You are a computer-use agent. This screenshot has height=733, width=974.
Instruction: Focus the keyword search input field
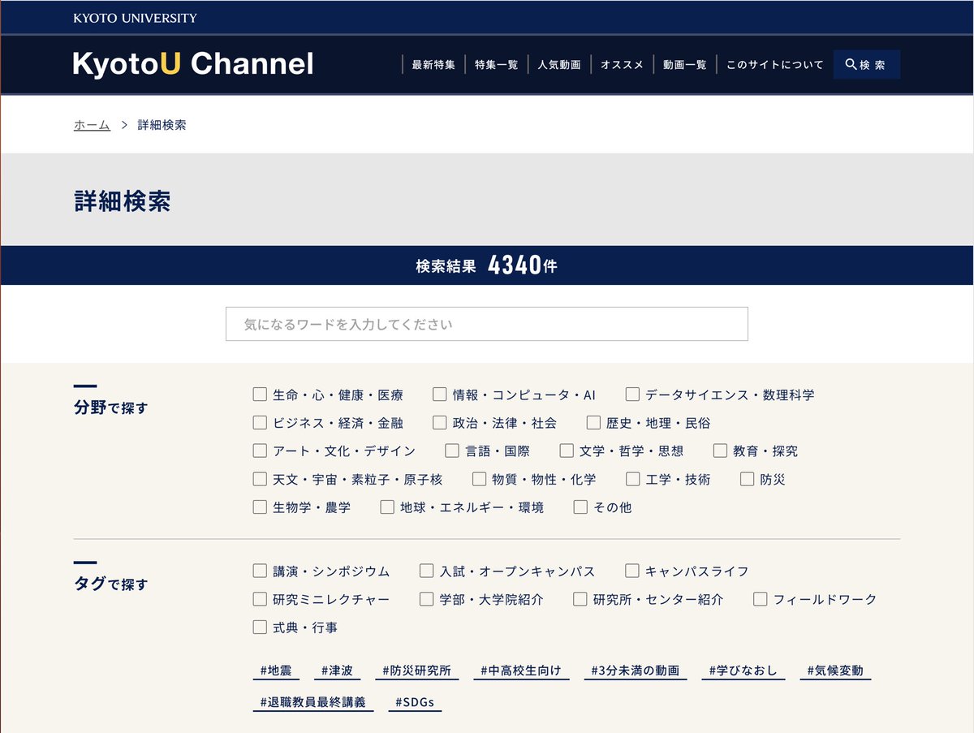(487, 324)
